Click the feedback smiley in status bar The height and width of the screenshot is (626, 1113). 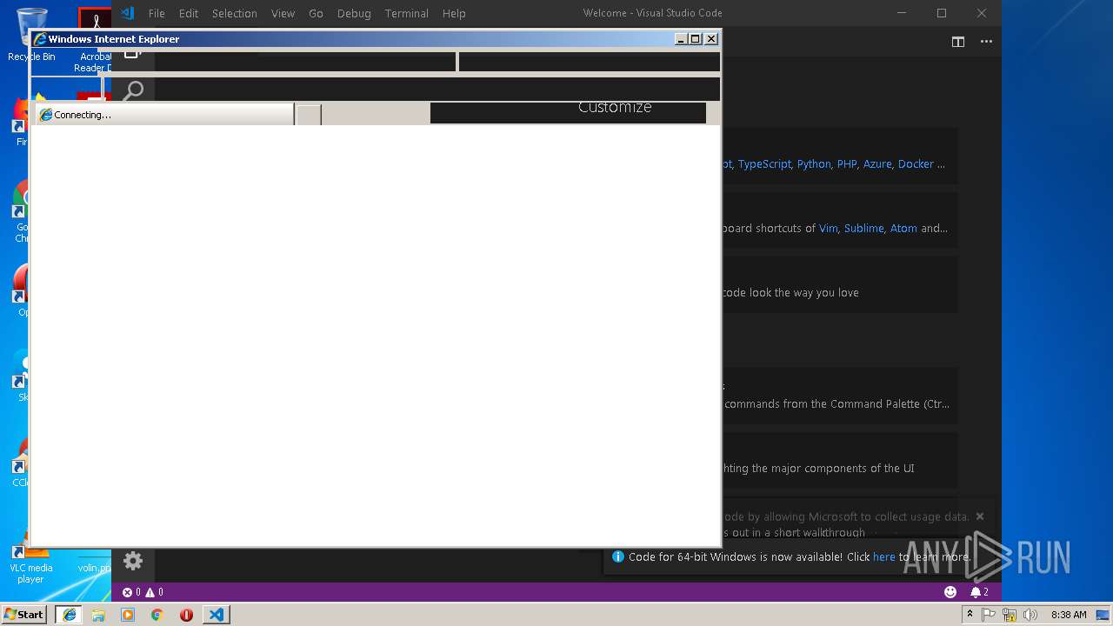tap(950, 592)
